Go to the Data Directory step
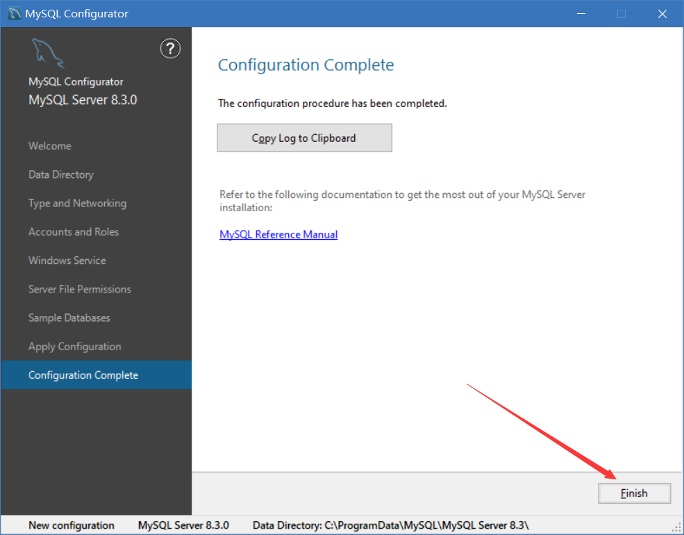 [x=61, y=174]
